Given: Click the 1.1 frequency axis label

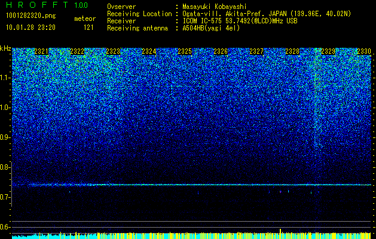Looking at the screenshot, I should pyautogui.click(x=5, y=78).
